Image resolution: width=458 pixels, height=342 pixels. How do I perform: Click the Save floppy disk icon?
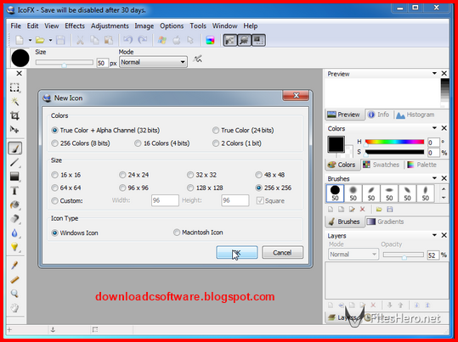pyautogui.click(x=60, y=40)
